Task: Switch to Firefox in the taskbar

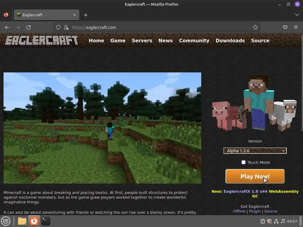Action: tap(34, 221)
